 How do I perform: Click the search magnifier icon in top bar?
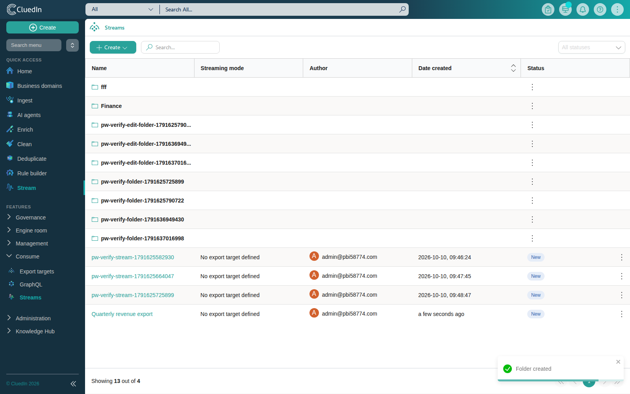click(x=402, y=9)
